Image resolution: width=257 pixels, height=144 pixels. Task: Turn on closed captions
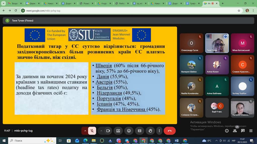[140, 131]
